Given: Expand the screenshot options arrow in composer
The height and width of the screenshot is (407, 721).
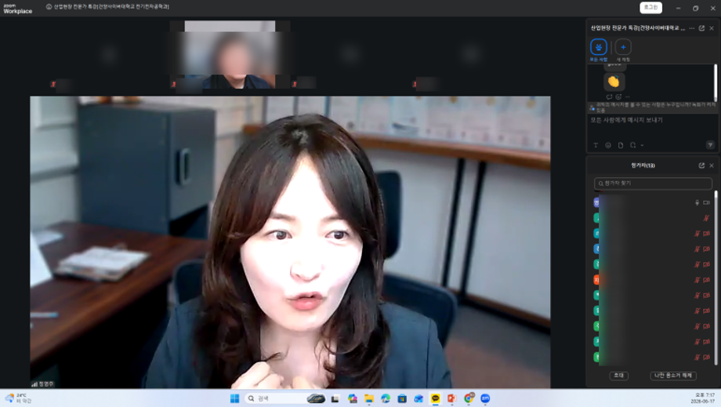Looking at the screenshot, I should coord(642,146).
